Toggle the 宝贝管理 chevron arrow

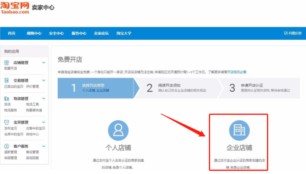click(44, 122)
